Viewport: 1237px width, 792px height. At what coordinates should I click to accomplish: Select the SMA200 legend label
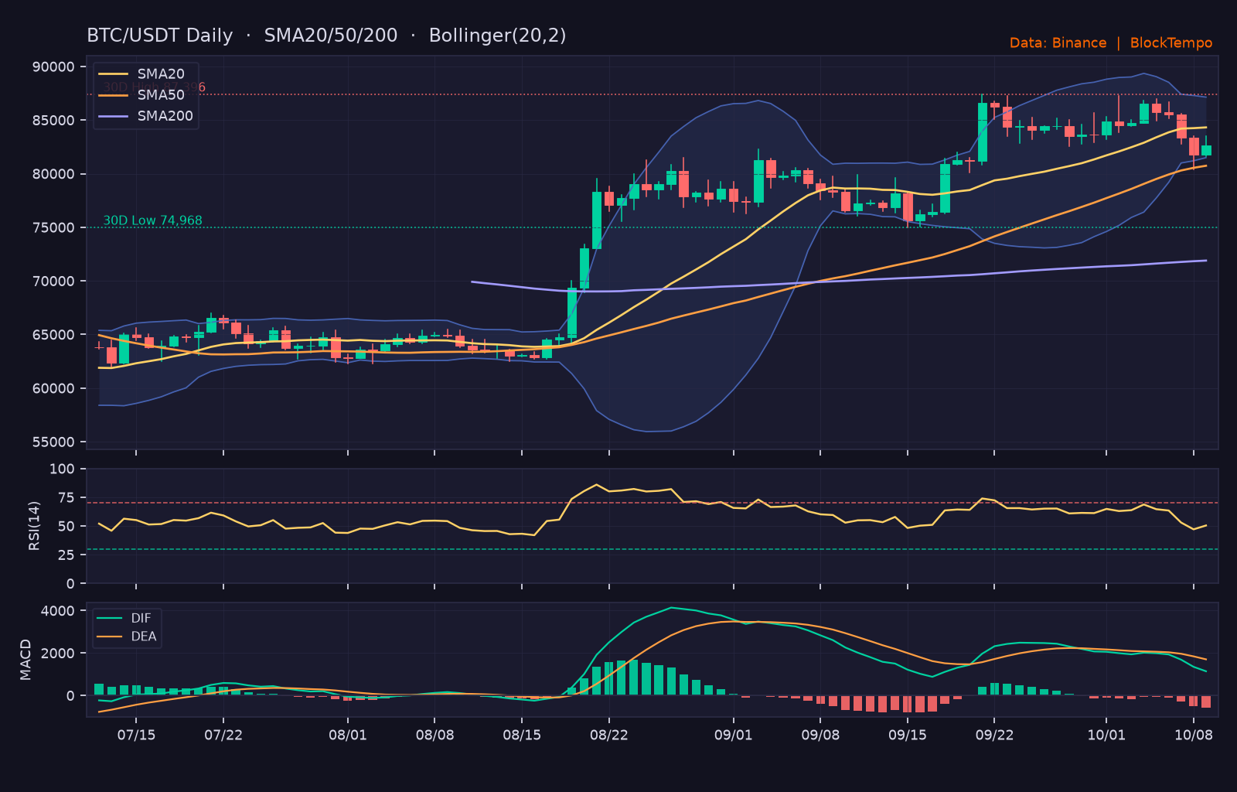point(165,116)
